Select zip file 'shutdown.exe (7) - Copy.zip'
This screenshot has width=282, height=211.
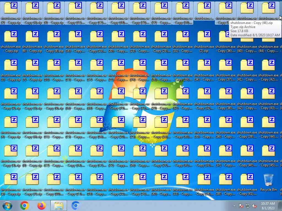click(32, 70)
